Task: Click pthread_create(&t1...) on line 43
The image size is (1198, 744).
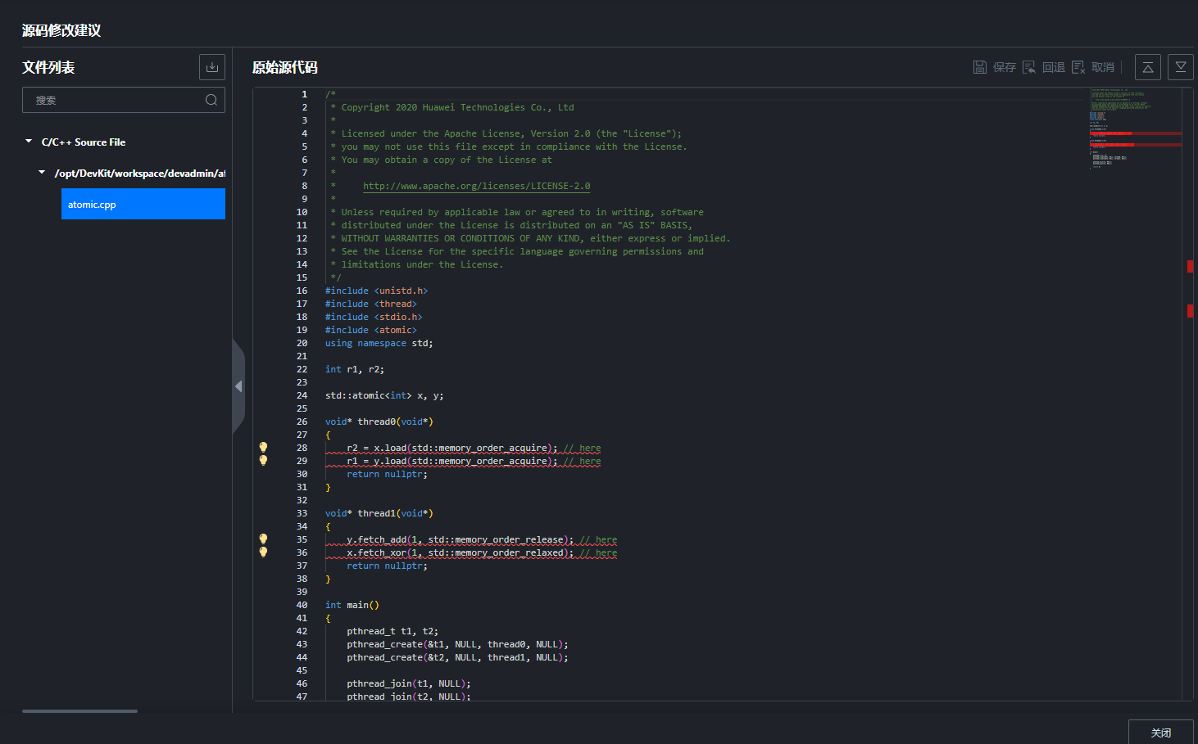Action: (x=457, y=644)
